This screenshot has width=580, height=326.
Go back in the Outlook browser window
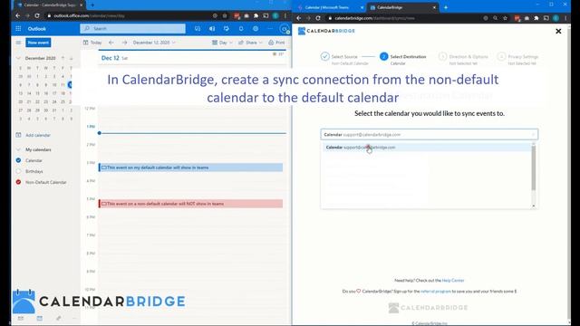(x=18, y=16)
